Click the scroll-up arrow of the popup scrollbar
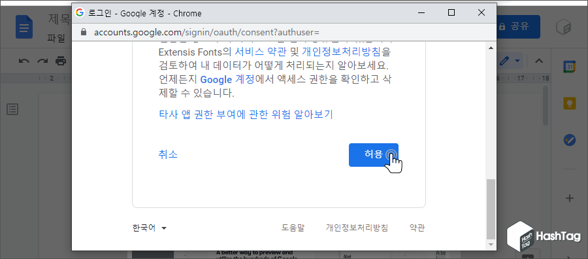 coord(490,48)
